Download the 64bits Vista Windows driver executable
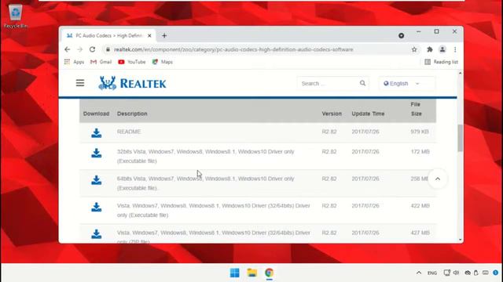503x282 pixels. coord(96,180)
